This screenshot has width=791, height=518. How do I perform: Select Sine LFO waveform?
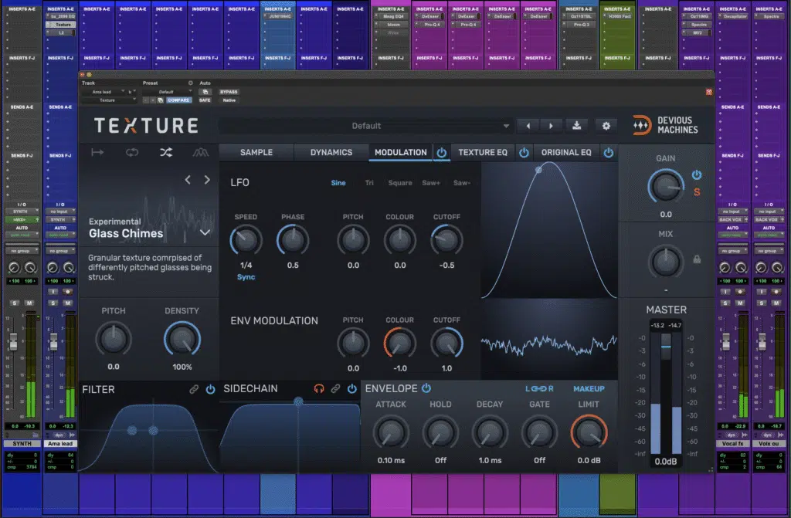[338, 183]
